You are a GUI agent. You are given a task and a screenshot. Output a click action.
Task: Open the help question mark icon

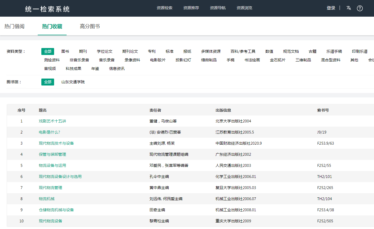tap(360, 8)
